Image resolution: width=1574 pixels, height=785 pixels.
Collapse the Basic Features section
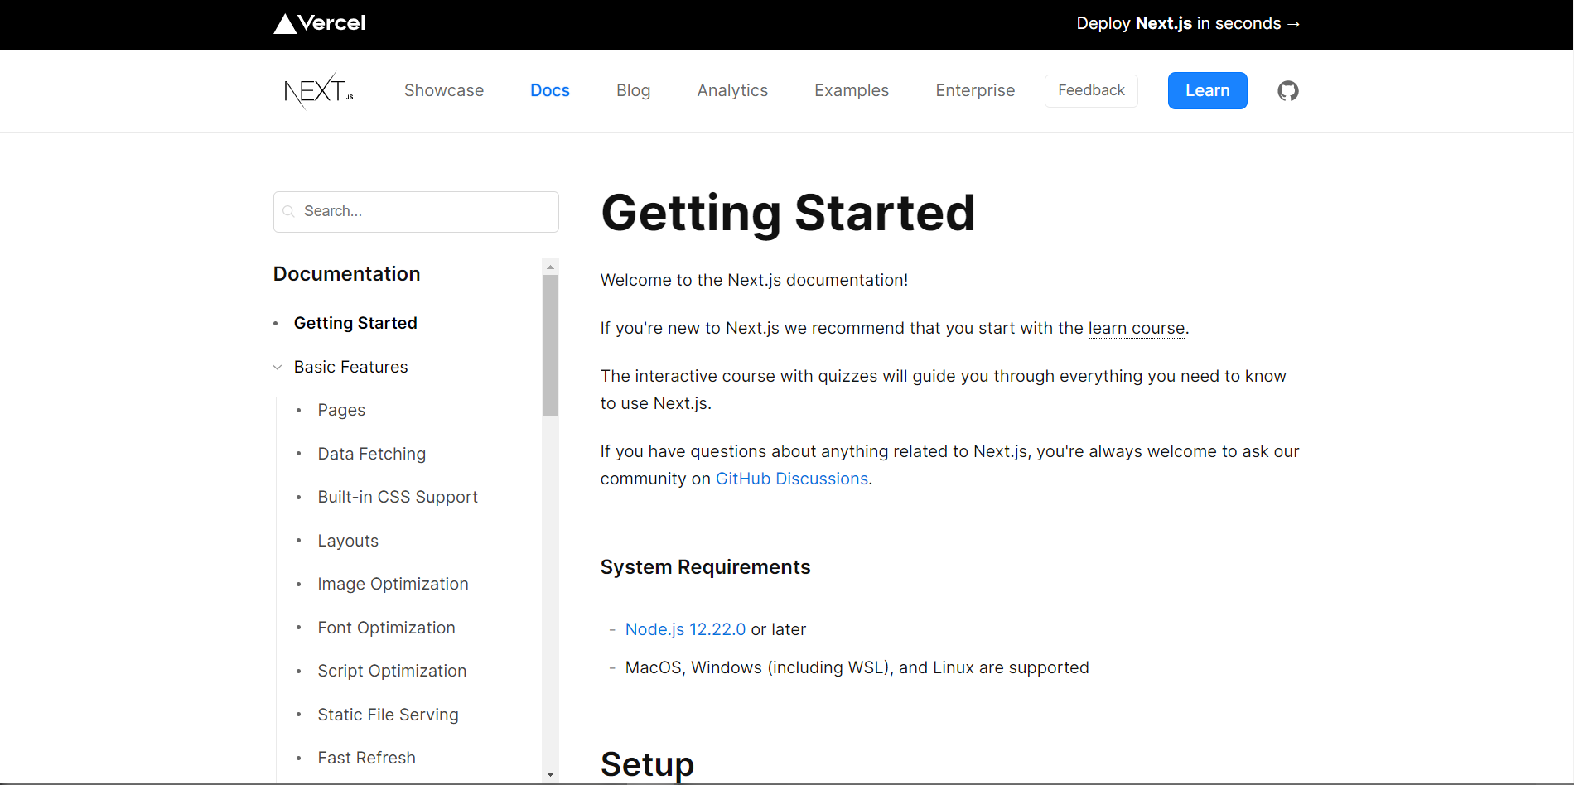pos(278,368)
